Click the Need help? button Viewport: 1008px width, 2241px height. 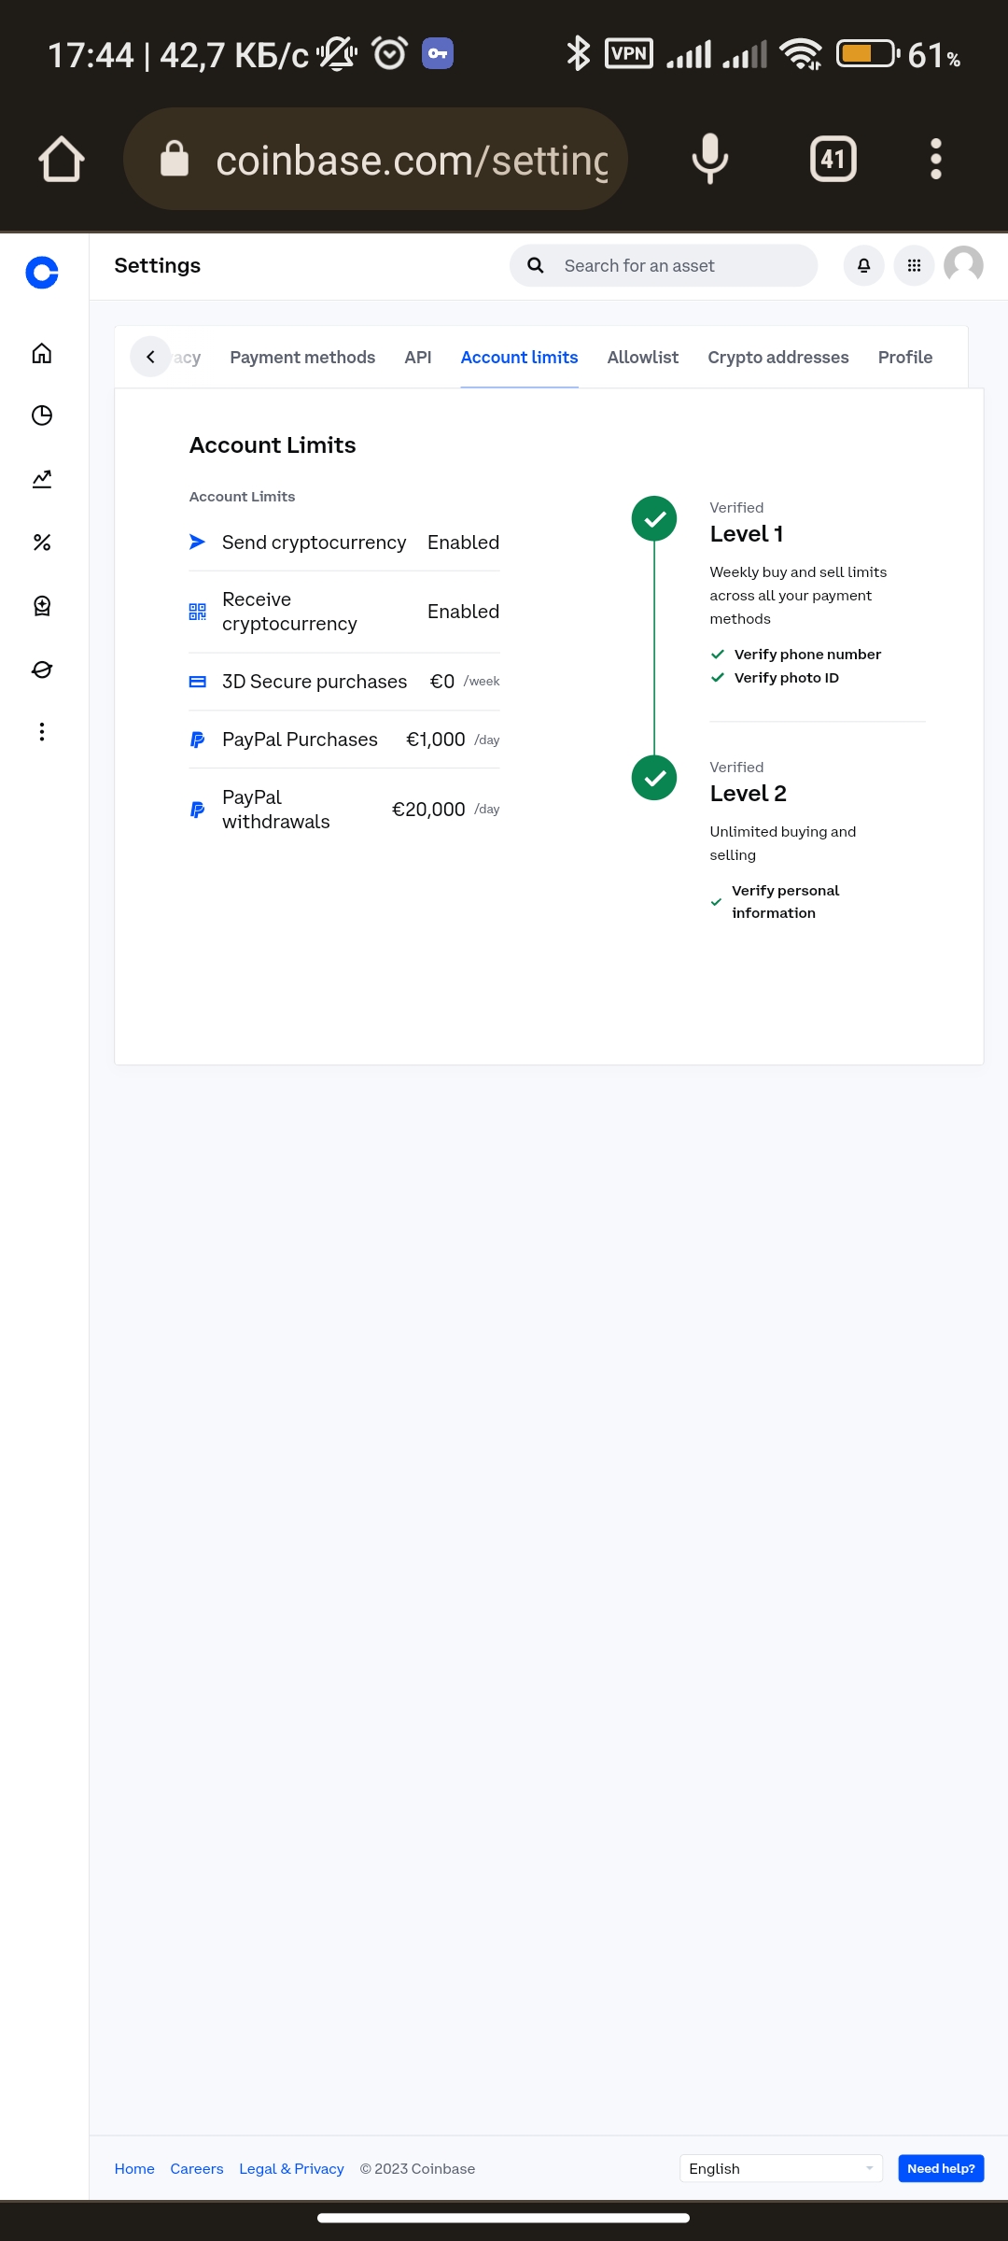click(940, 2168)
